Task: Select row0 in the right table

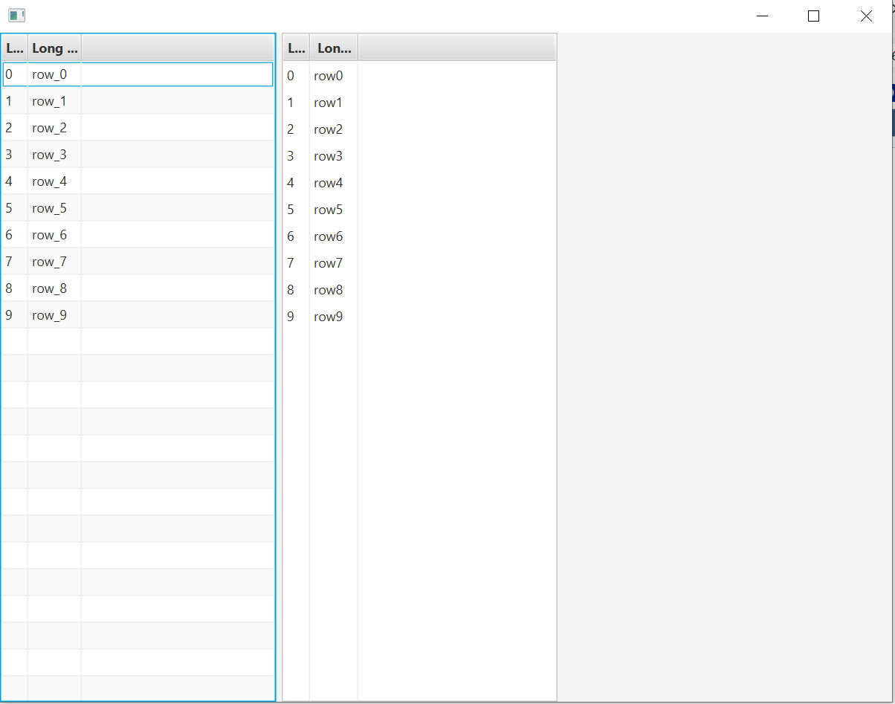Action: click(x=329, y=76)
